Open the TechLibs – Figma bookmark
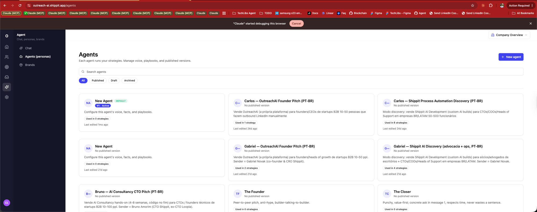This screenshot has height=212, width=537. coord(398,13)
